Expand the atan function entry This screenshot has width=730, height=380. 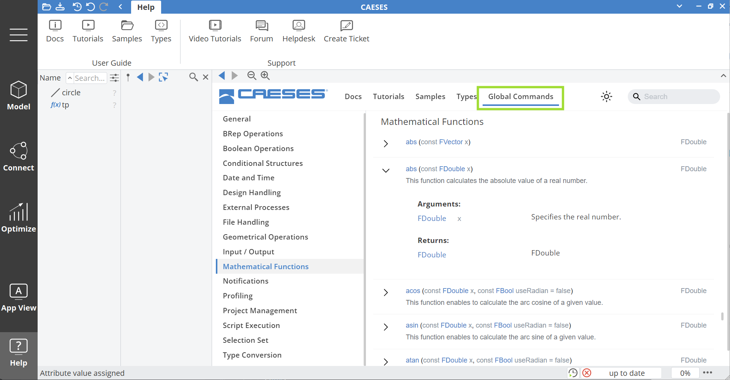click(x=386, y=362)
